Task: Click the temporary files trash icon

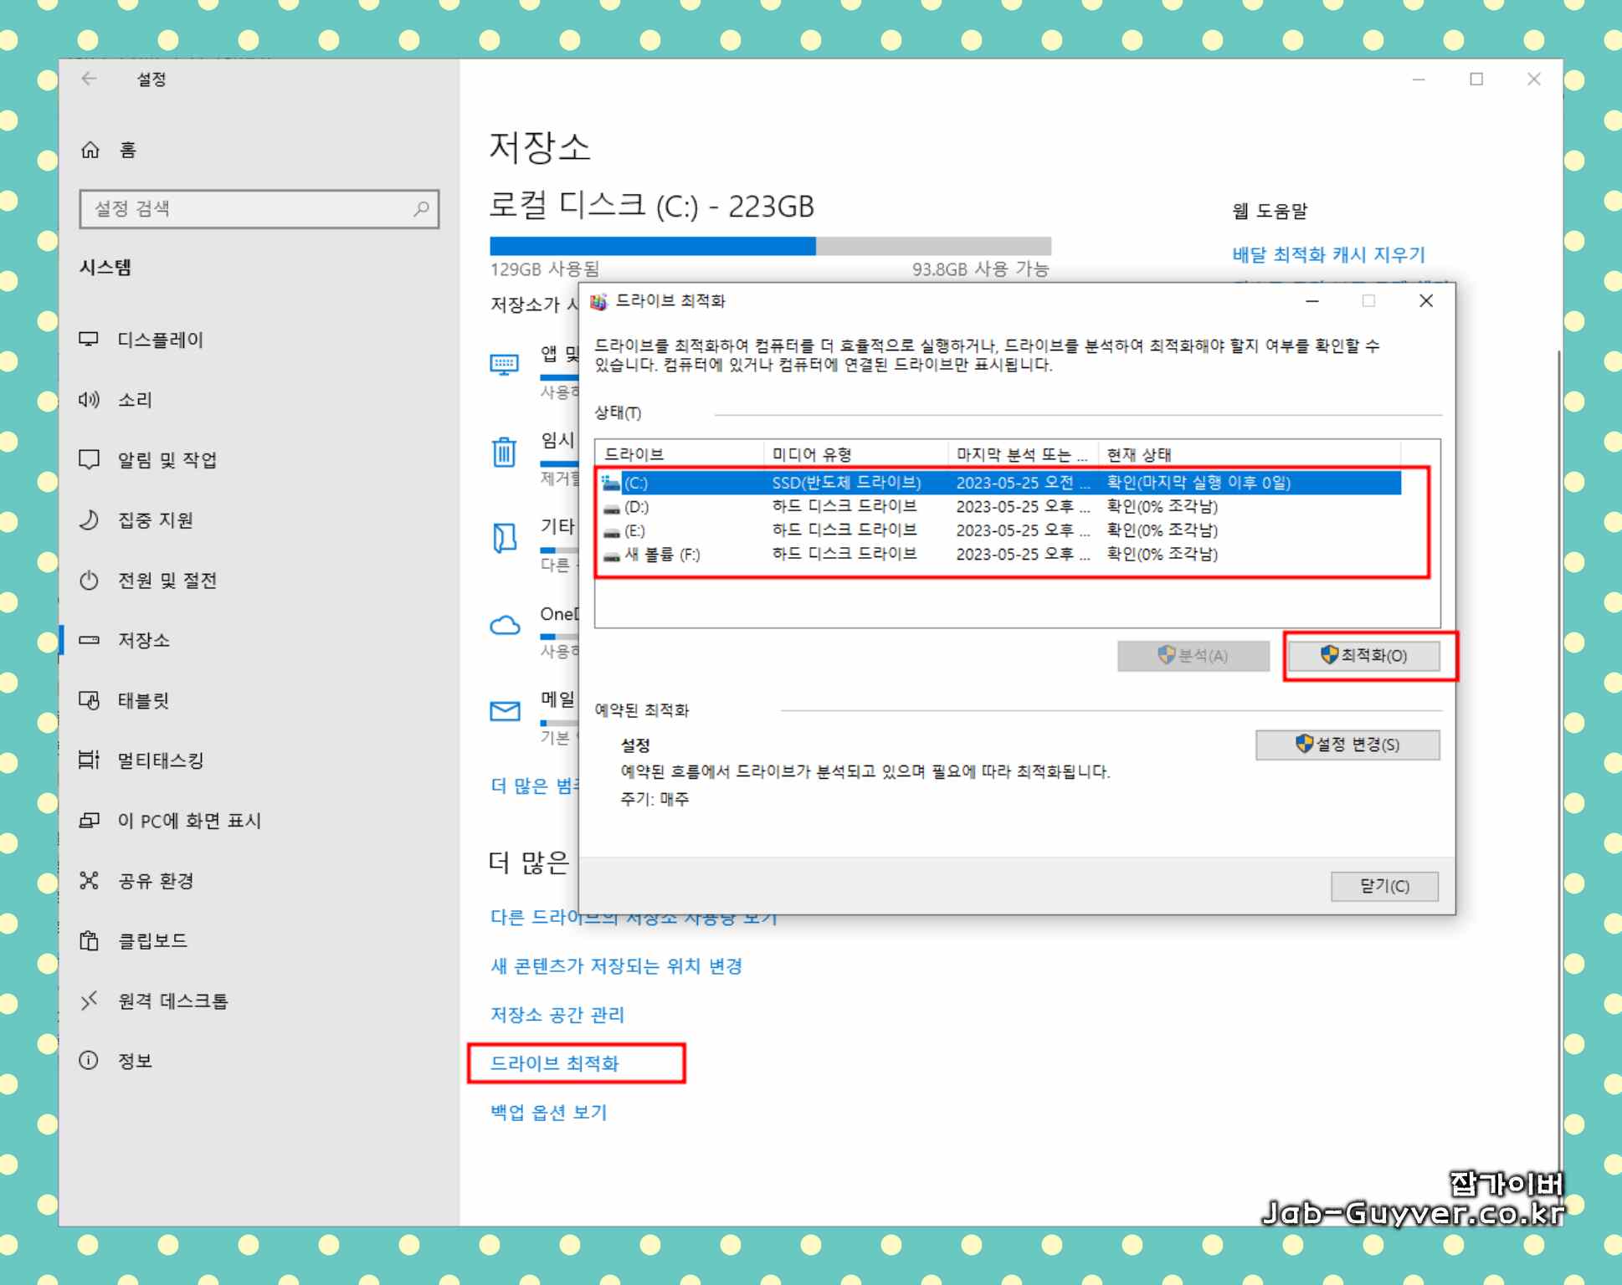Action: pyautogui.click(x=506, y=452)
